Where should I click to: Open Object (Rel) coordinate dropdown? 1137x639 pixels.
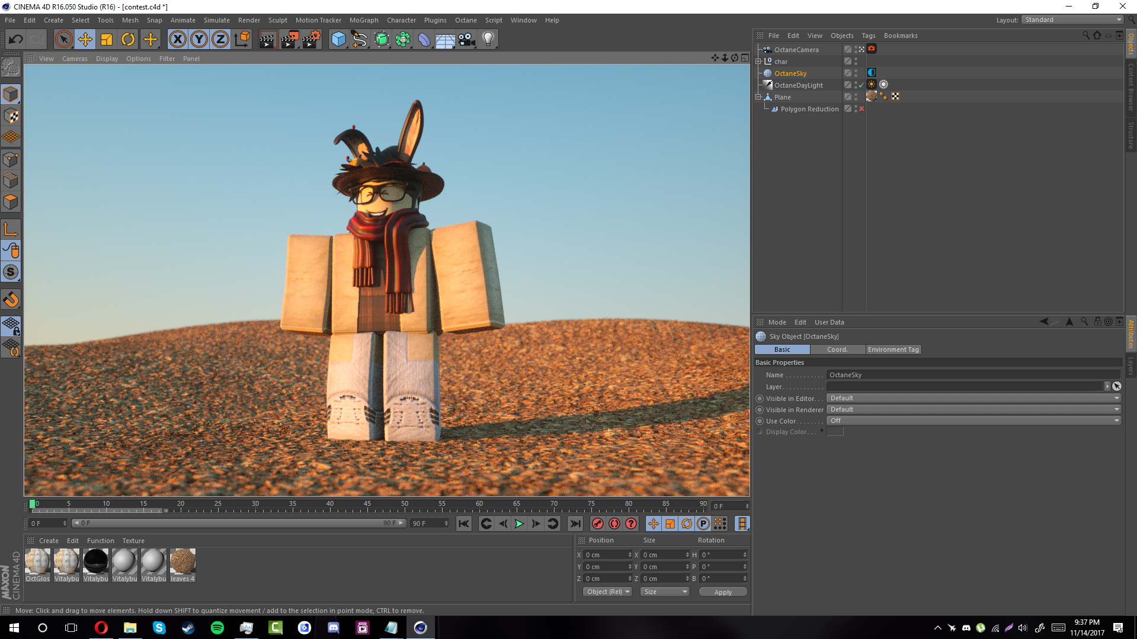click(x=607, y=592)
